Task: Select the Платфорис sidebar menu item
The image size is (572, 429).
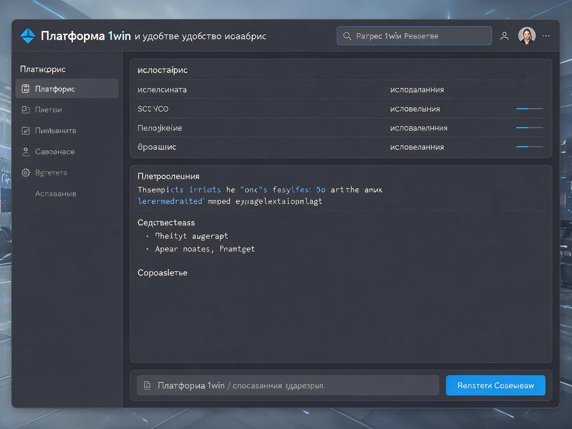Action: (x=67, y=89)
